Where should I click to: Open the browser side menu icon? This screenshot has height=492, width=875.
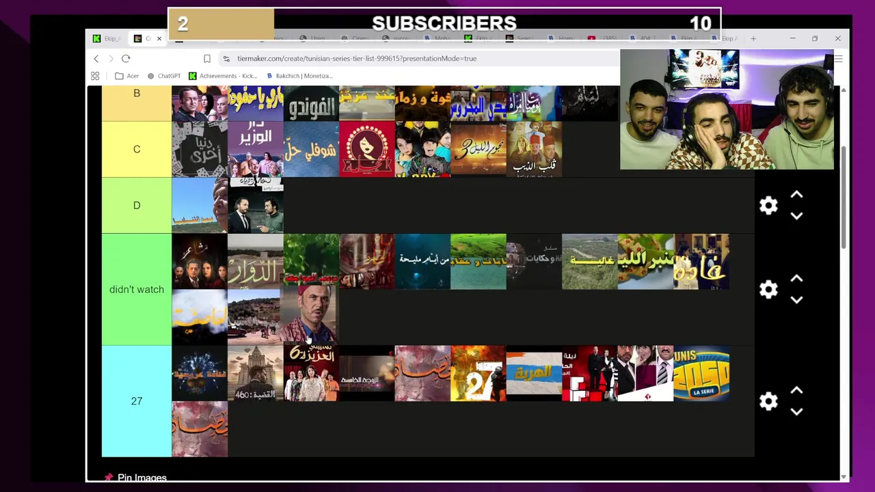tap(838, 59)
